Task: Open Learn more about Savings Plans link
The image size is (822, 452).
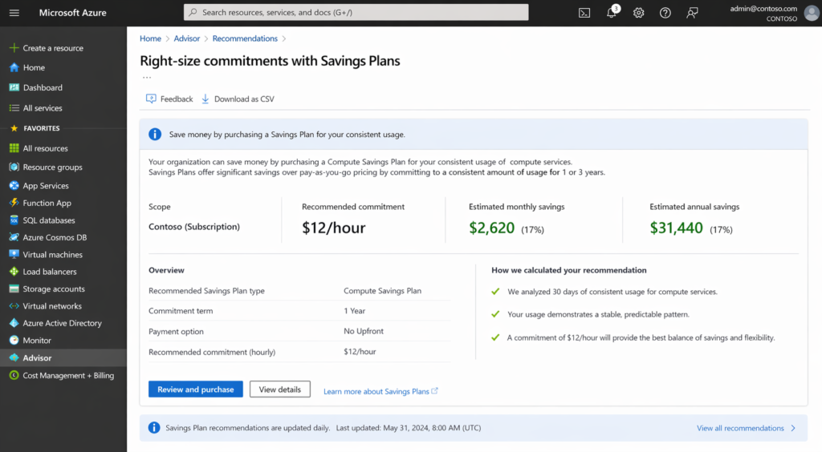Action: [380, 391]
